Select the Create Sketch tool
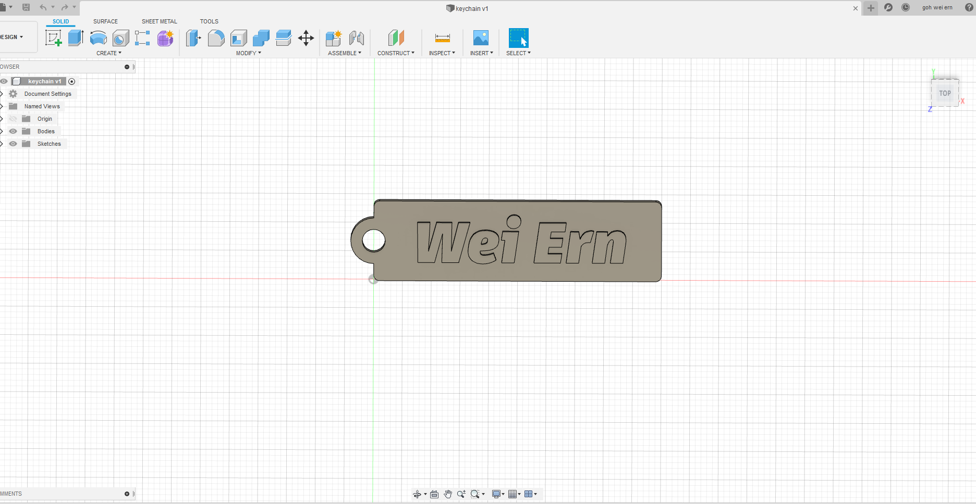 click(x=53, y=38)
